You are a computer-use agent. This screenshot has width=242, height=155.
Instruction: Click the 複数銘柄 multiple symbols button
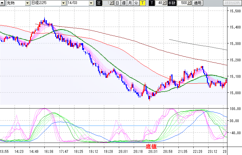232,3
